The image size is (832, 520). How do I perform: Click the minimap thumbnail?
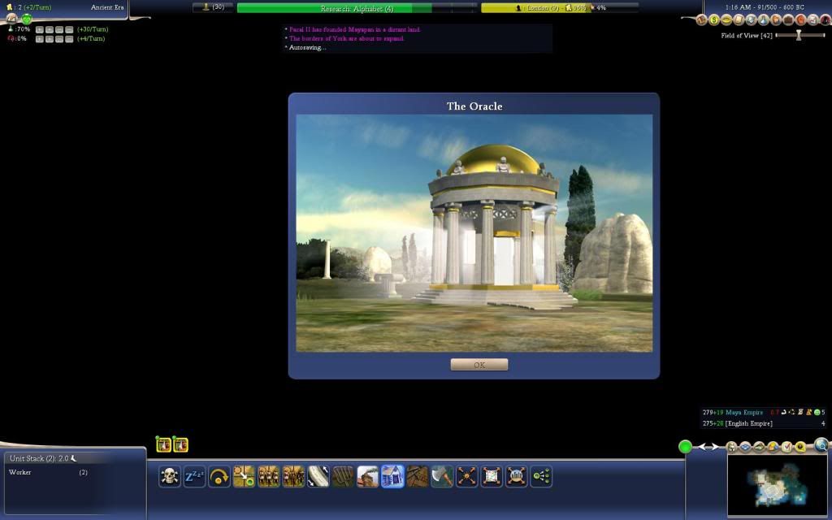click(778, 486)
